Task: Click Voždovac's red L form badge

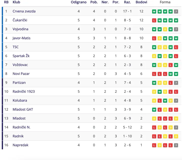Action: tap(171, 65)
